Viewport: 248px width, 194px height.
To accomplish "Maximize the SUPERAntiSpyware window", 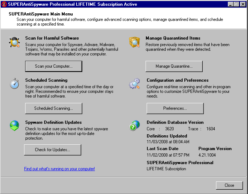I will click(x=236, y=4).
